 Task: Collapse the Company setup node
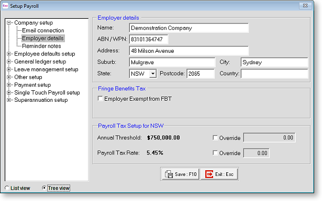click(x=9, y=23)
